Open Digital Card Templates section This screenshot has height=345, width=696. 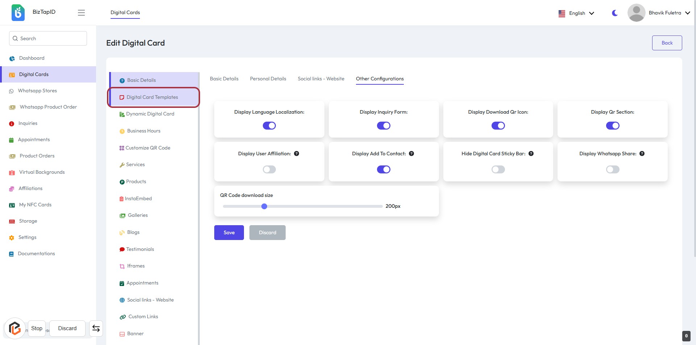click(152, 97)
